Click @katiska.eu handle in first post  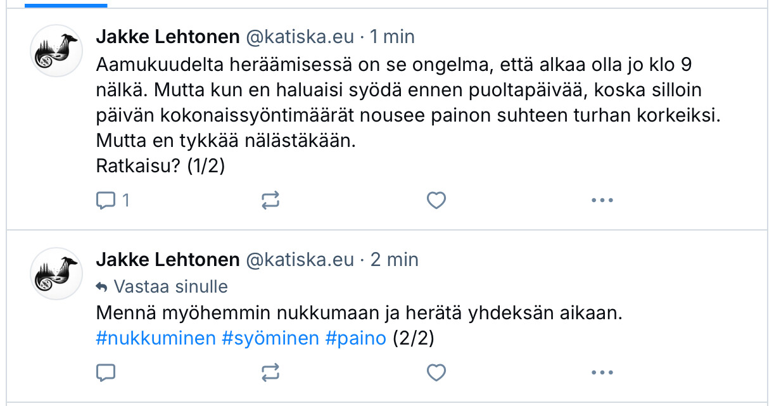300,37
